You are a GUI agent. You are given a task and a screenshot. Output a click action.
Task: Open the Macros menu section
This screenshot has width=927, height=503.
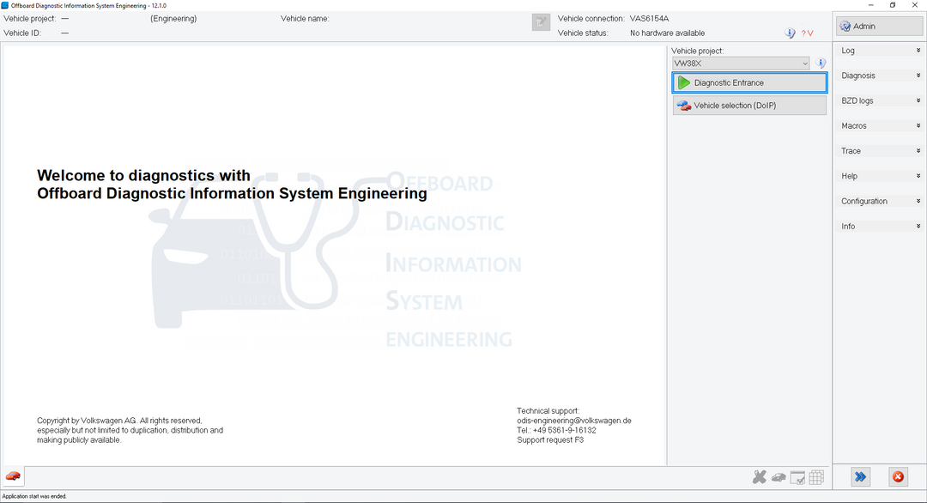tap(880, 126)
